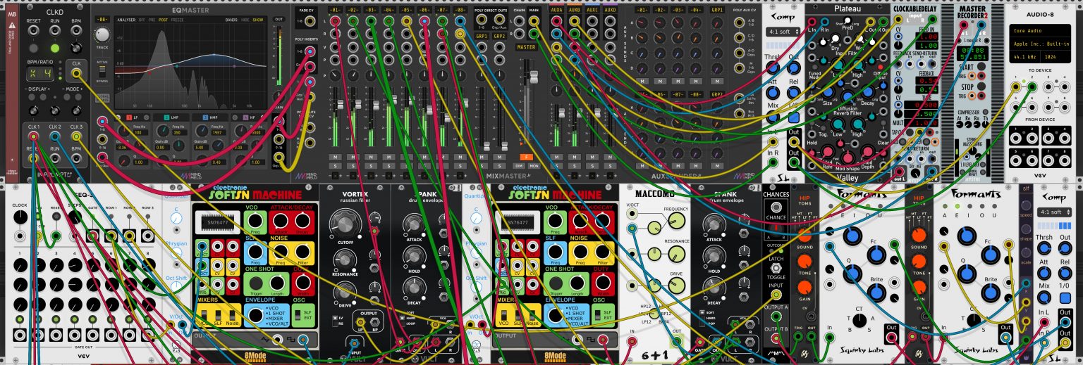Screen dimensions: 1083x365
Task: Click the AUXA left return jack on MixMaster
Action: (x=557, y=22)
